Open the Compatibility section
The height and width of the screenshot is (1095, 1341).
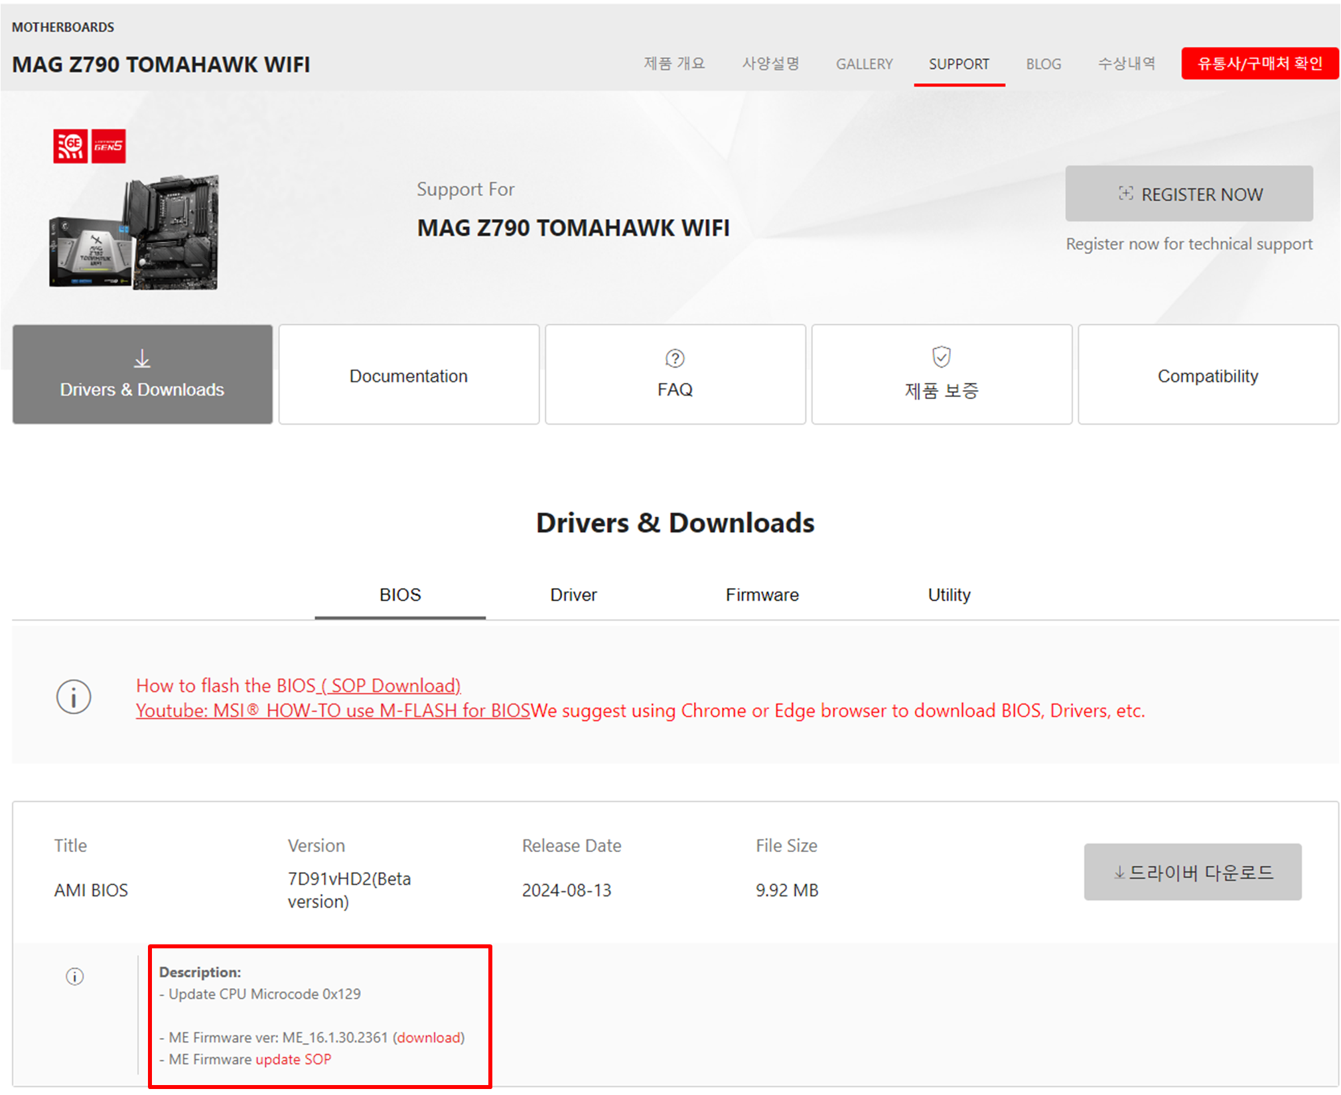point(1208,376)
